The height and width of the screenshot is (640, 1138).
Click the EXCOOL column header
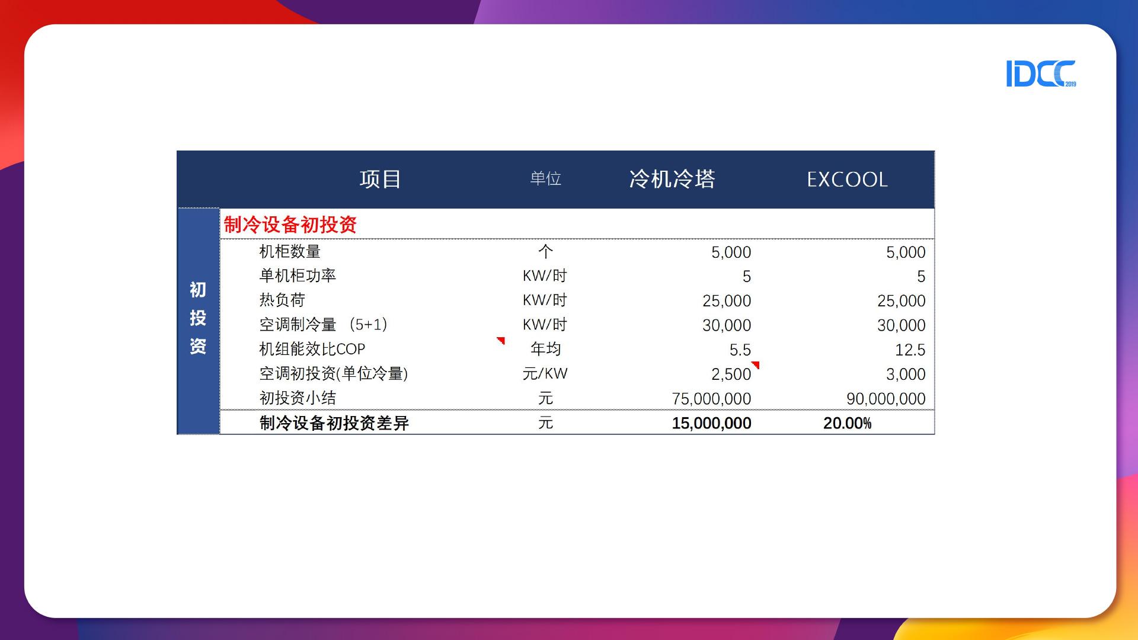(x=847, y=179)
